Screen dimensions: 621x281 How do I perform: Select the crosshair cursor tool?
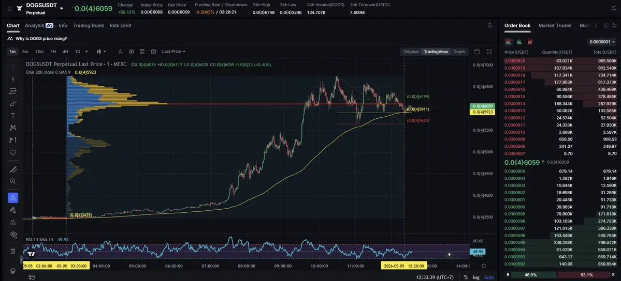13,67
